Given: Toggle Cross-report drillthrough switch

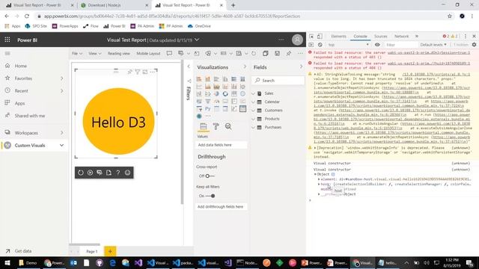Looking at the screenshot, I should click(210, 176).
